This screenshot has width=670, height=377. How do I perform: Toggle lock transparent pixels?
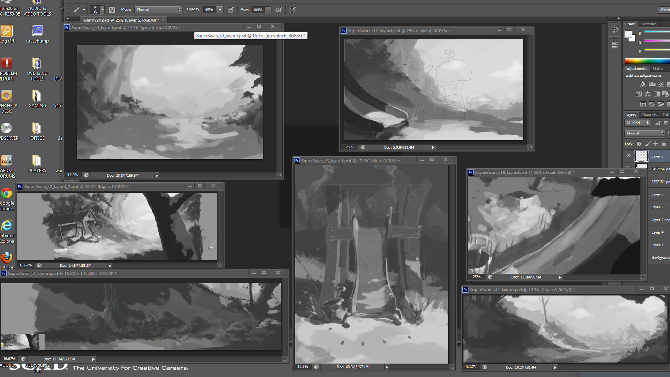click(639, 144)
